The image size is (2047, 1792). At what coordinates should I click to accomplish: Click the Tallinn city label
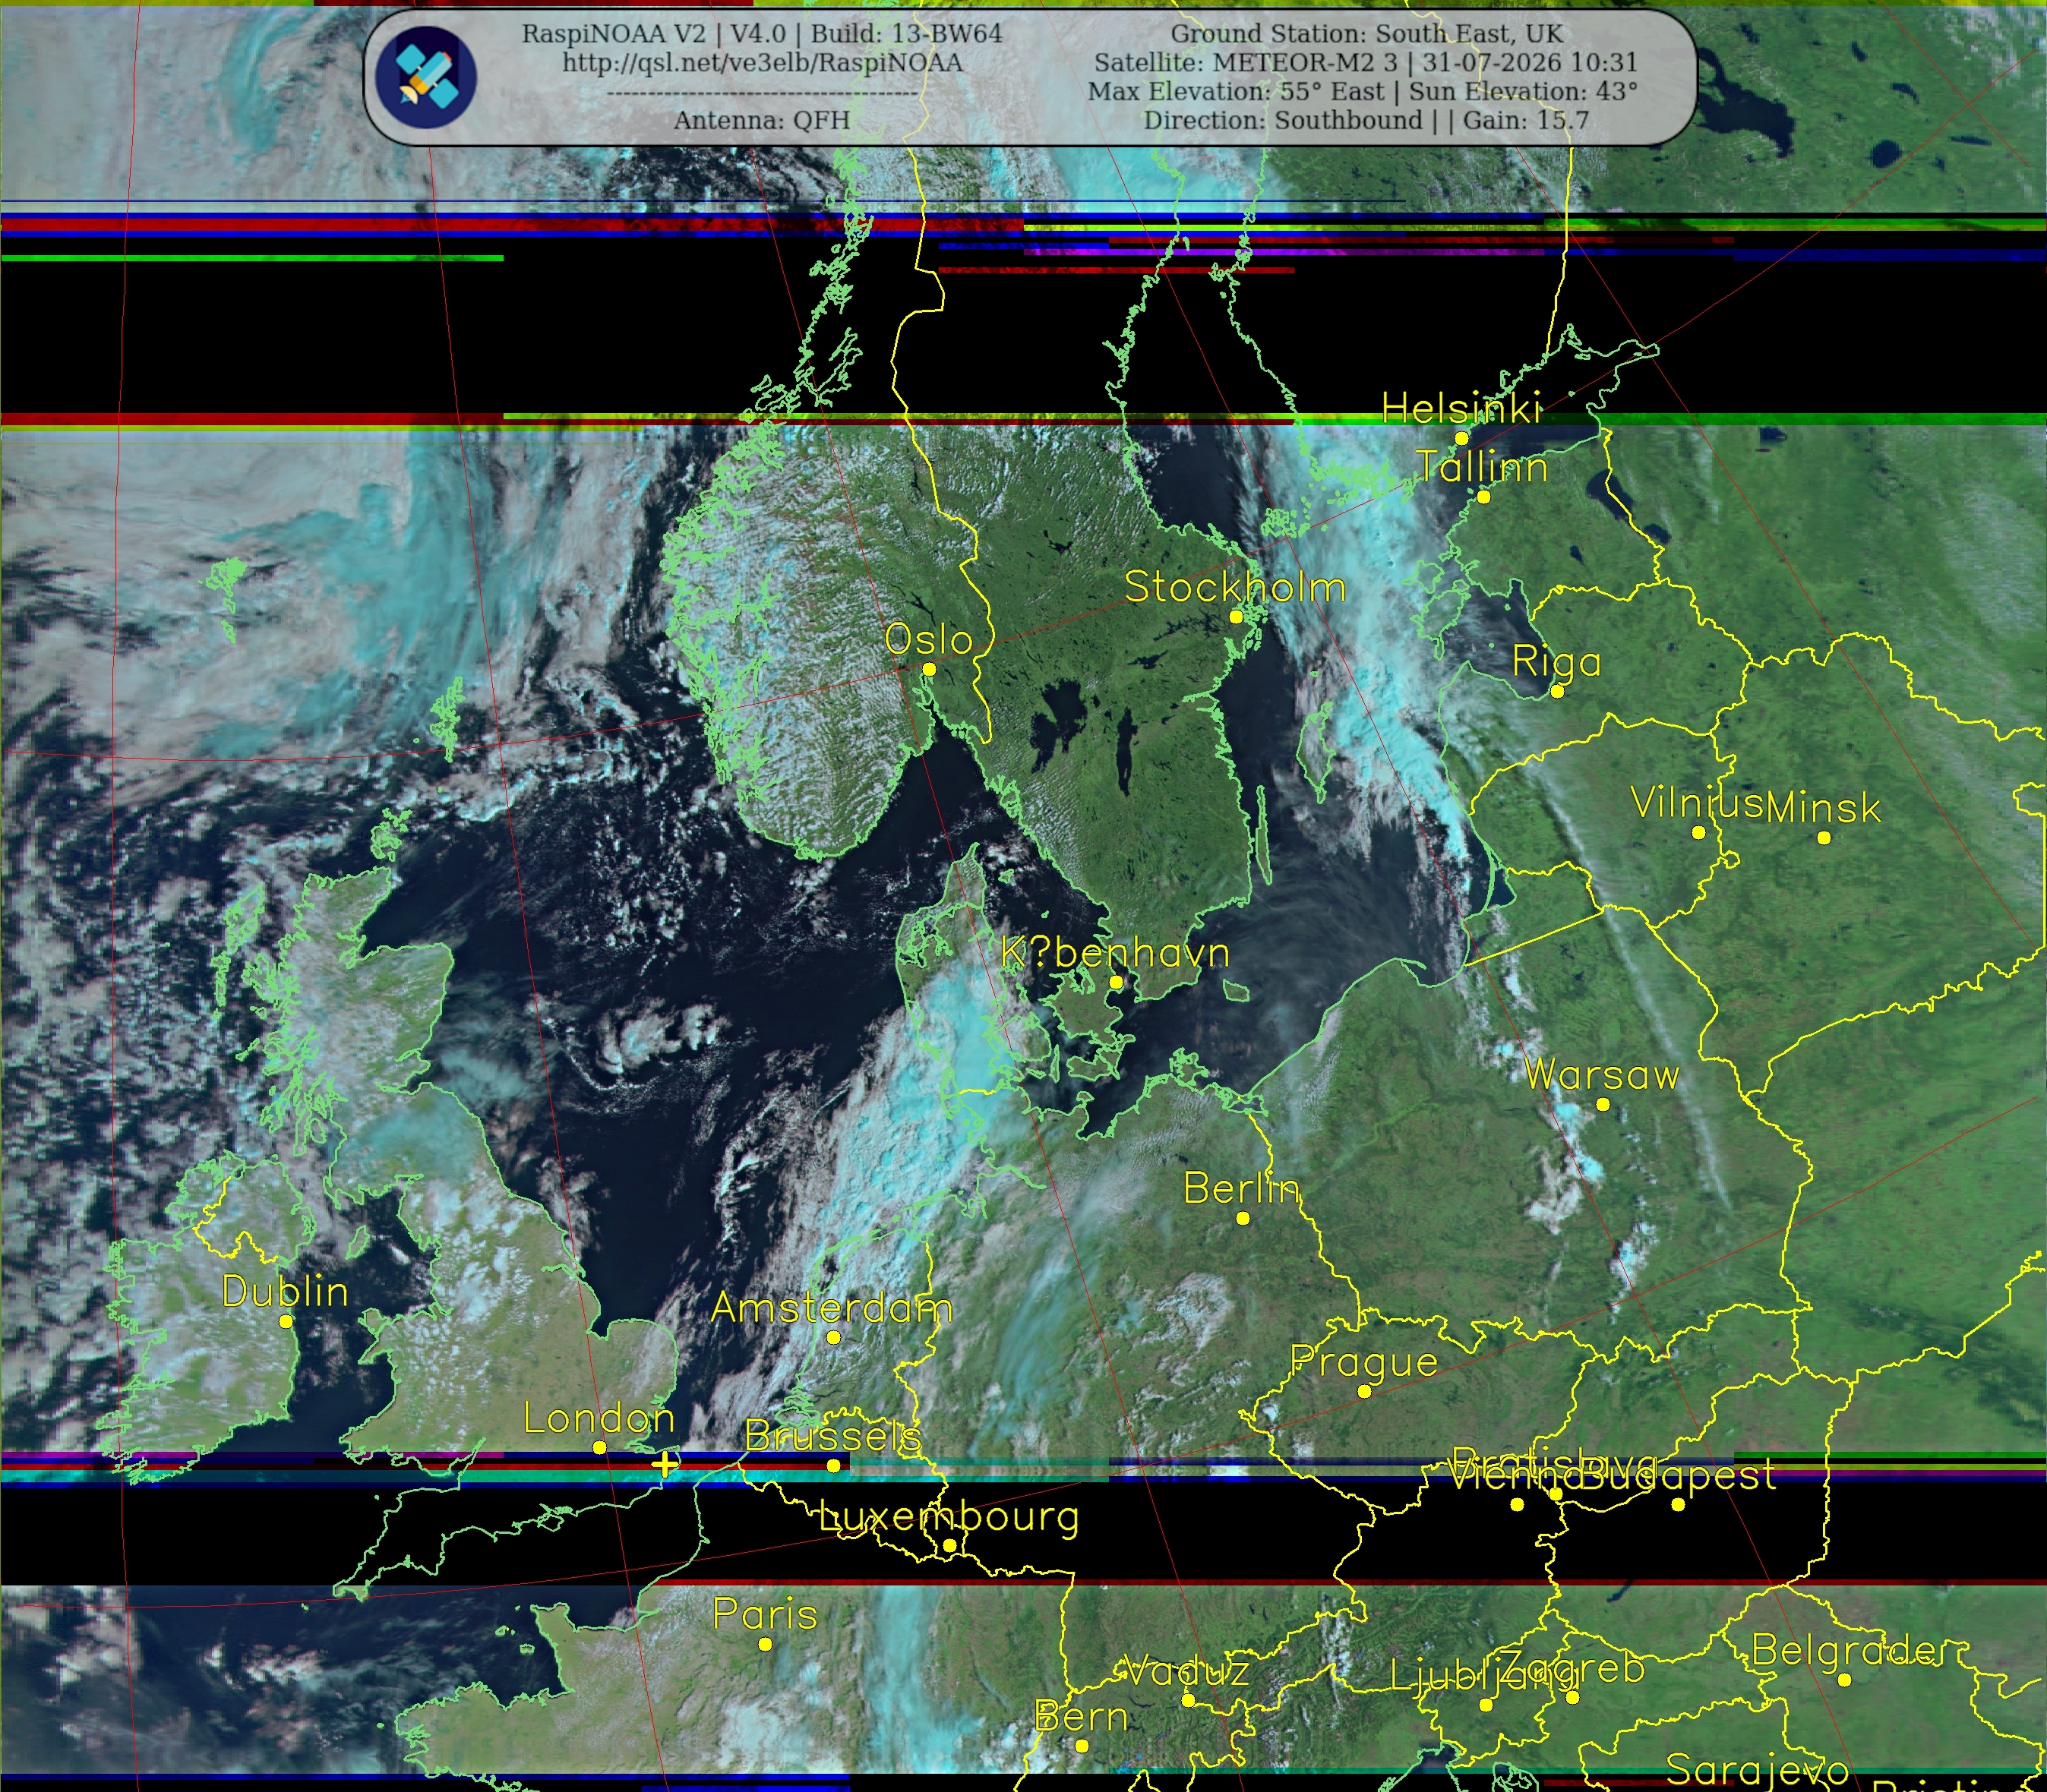(x=1483, y=468)
